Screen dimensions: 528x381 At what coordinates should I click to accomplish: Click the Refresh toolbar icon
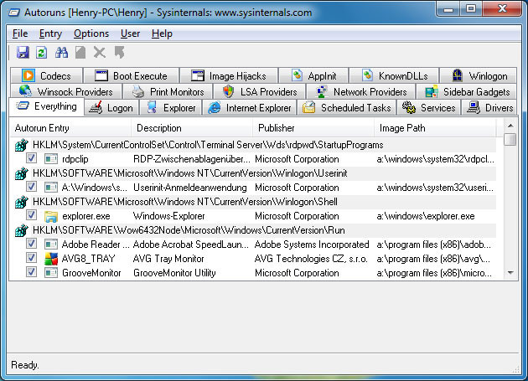[x=41, y=53]
